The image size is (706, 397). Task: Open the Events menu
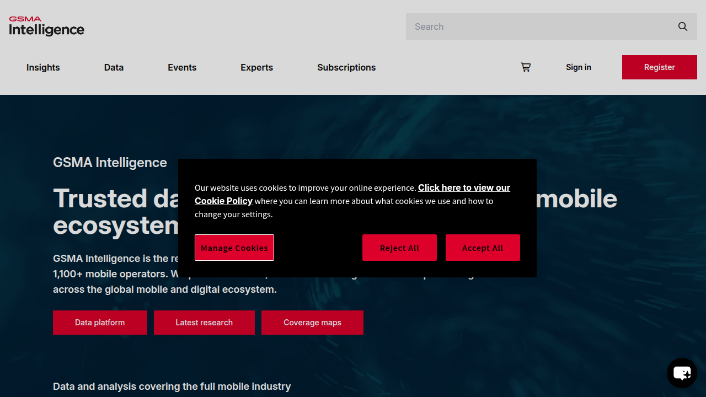(182, 67)
